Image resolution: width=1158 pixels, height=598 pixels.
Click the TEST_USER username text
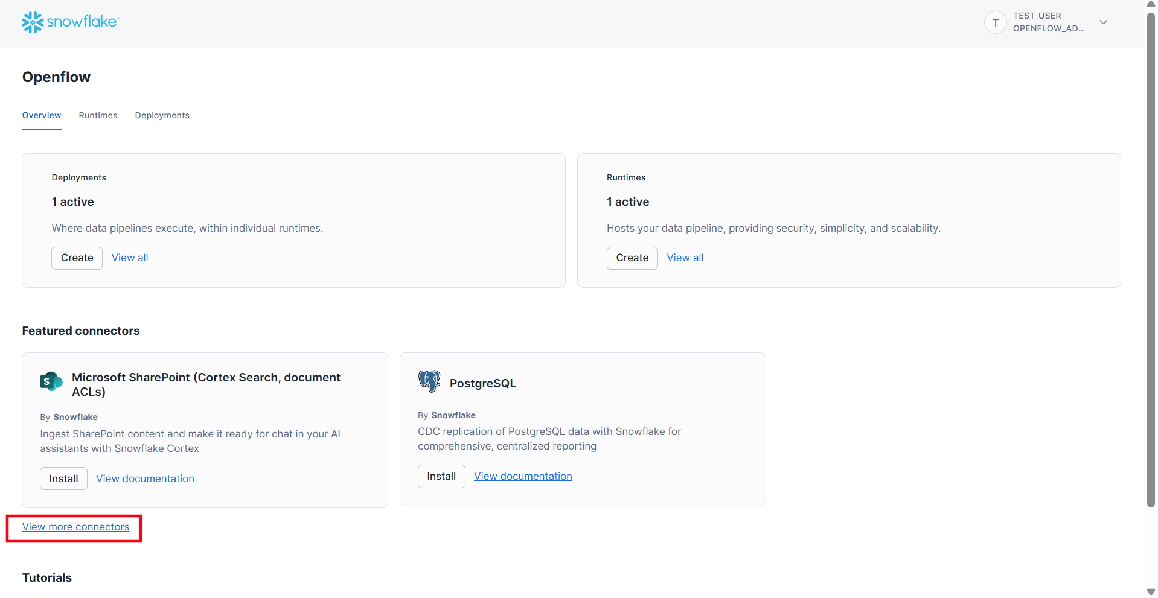1037,16
